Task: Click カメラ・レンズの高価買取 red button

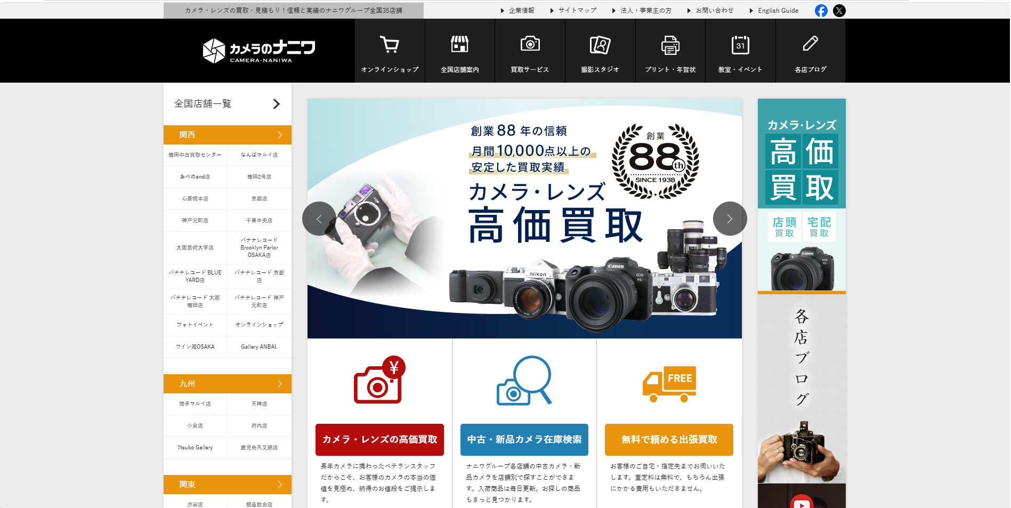Action: point(379,440)
